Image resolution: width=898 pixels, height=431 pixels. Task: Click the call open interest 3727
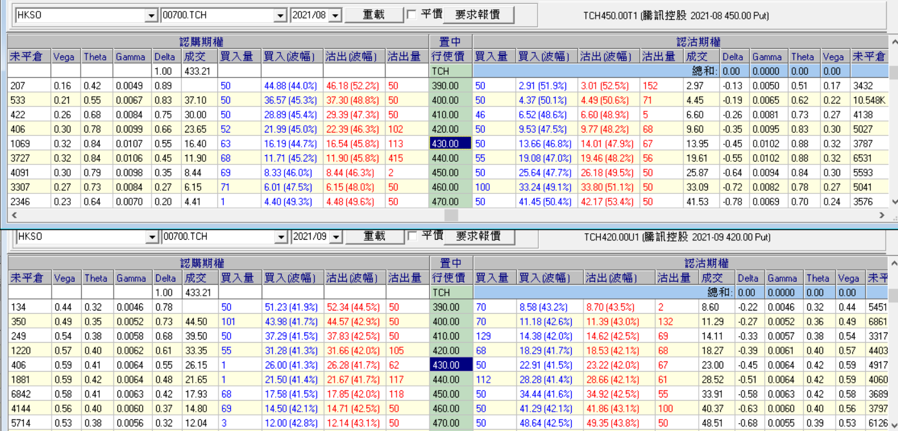pos(19,158)
